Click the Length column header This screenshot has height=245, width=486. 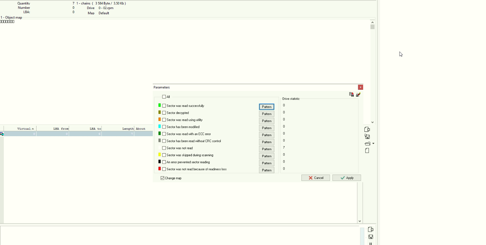(x=118, y=129)
